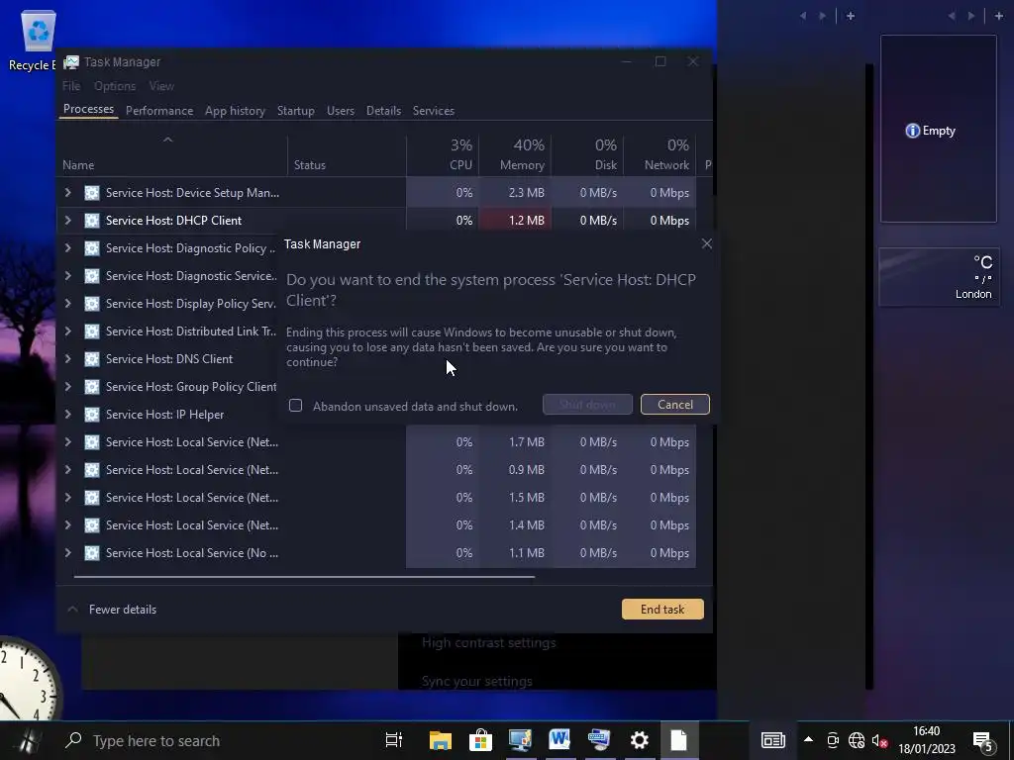Expand Service Host: DNS Client row
The width and height of the screenshot is (1014, 760).
click(x=67, y=358)
